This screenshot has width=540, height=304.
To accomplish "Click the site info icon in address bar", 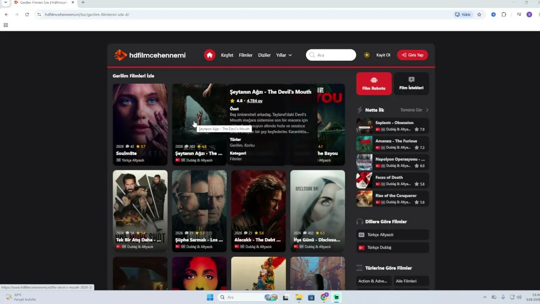I will 39,14.
